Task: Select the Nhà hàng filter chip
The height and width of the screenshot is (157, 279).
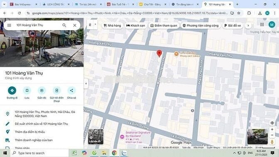Action: pyautogui.click(x=112, y=25)
